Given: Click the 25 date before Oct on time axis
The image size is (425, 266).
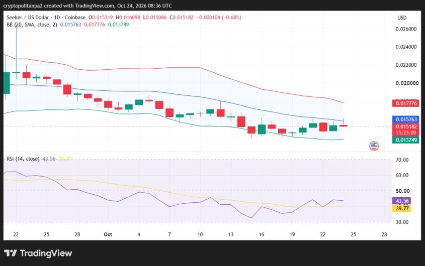Looking at the screenshot, I should (46, 234).
